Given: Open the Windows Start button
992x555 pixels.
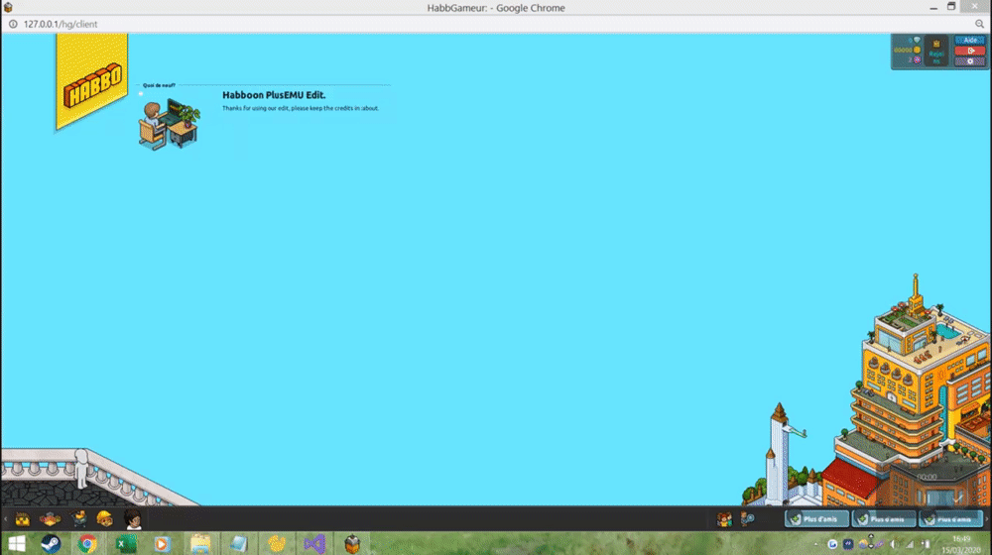Looking at the screenshot, I should [x=17, y=543].
